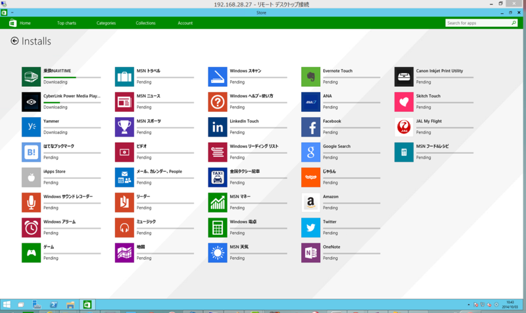This screenshot has width=526, height=313.
Task: Open the LinkedIn Touch icon
Action: point(218,127)
